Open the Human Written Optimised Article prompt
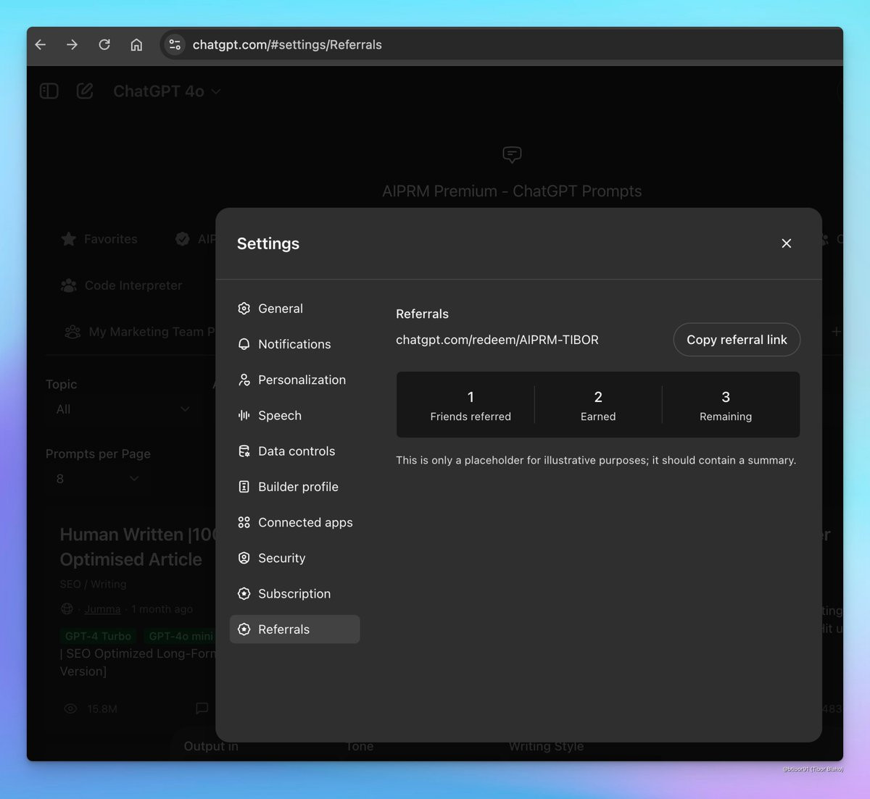Image resolution: width=870 pixels, height=799 pixels. (x=138, y=547)
